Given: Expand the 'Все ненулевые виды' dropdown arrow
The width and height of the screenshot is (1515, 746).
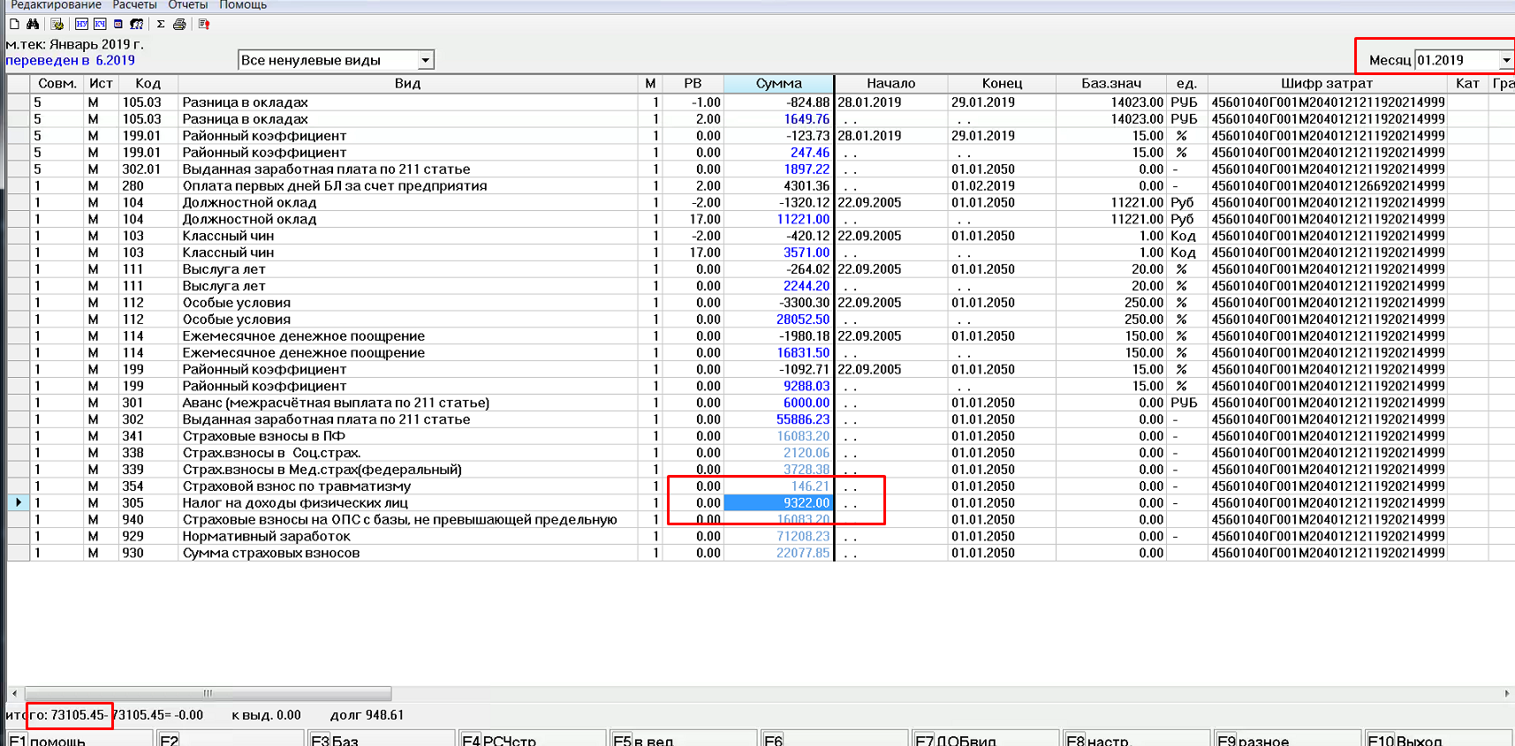Looking at the screenshot, I should (426, 60).
